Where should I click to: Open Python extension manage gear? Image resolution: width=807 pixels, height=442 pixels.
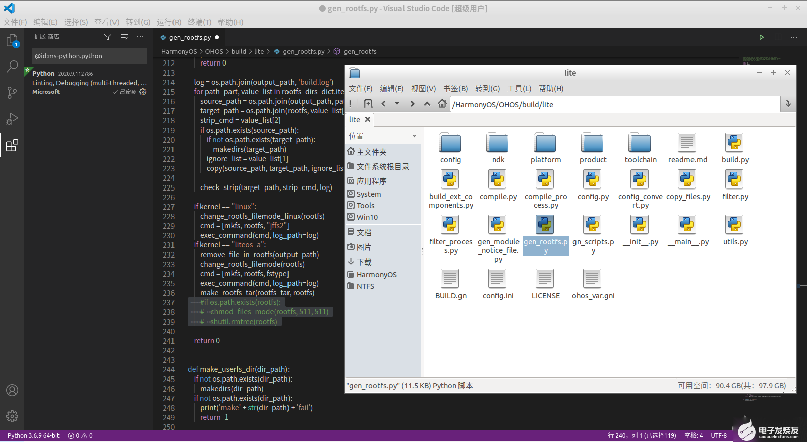tap(143, 92)
